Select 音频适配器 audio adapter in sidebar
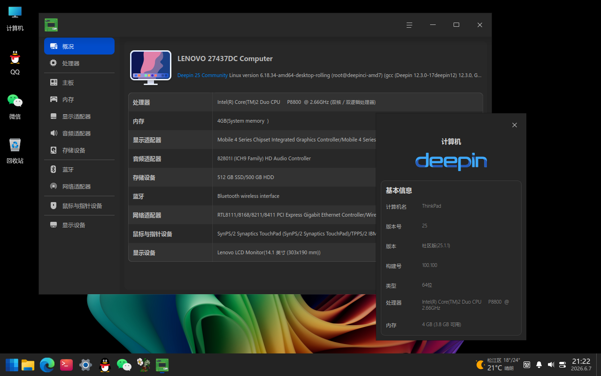 click(79, 133)
